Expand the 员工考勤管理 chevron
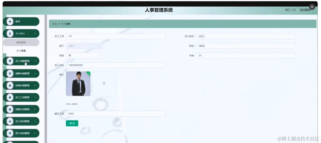Image resolution: width=321 pixels, height=143 pixels. coord(35,61)
